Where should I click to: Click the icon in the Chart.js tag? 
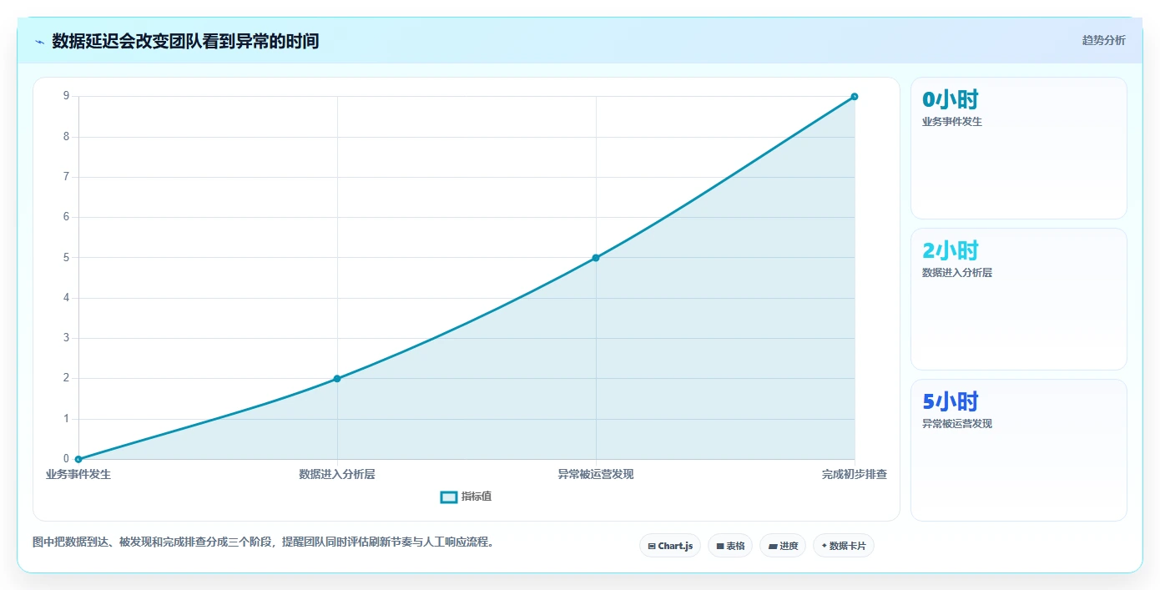652,547
